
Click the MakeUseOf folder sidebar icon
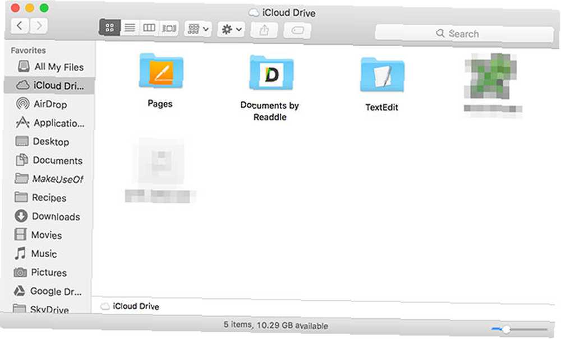(21, 178)
